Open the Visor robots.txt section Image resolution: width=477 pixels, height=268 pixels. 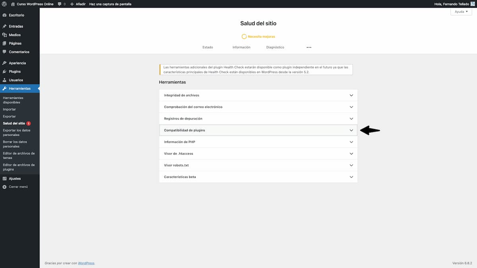coord(258,165)
